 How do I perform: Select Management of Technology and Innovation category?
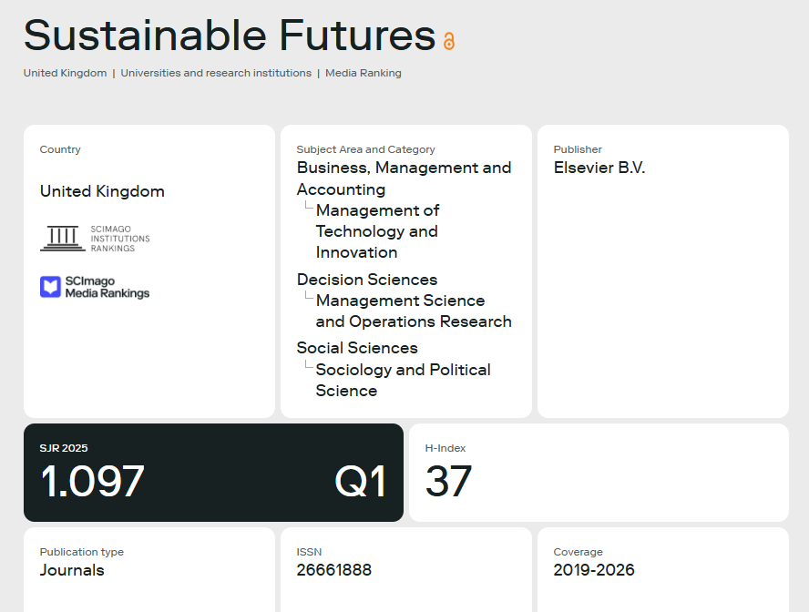[378, 231]
